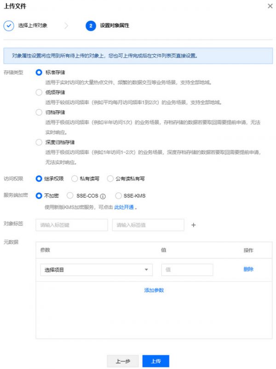Choose 深度归档存储 storage option

coord(39,142)
